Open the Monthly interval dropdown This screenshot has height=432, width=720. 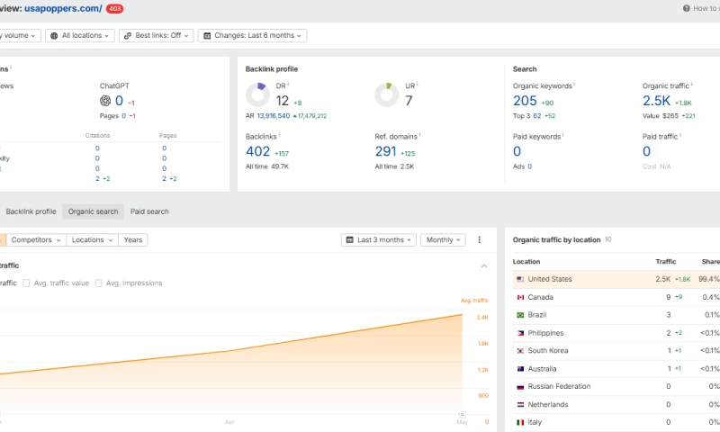(x=443, y=240)
